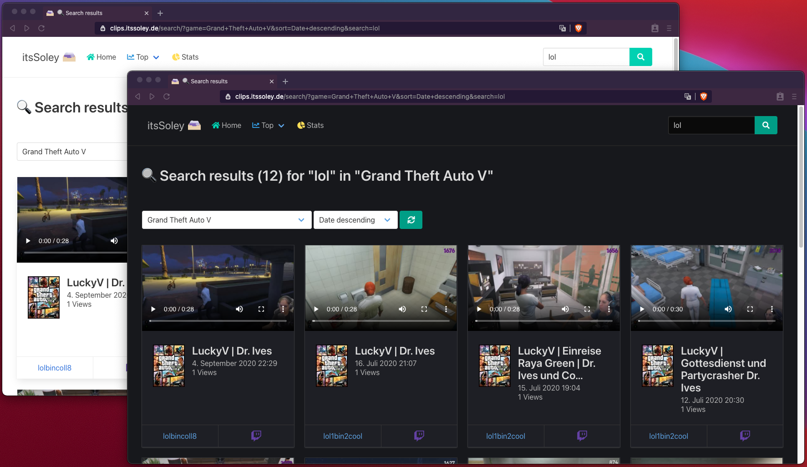Click Brave shields icon in back window
This screenshot has width=807, height=467.
pos(579,28)
